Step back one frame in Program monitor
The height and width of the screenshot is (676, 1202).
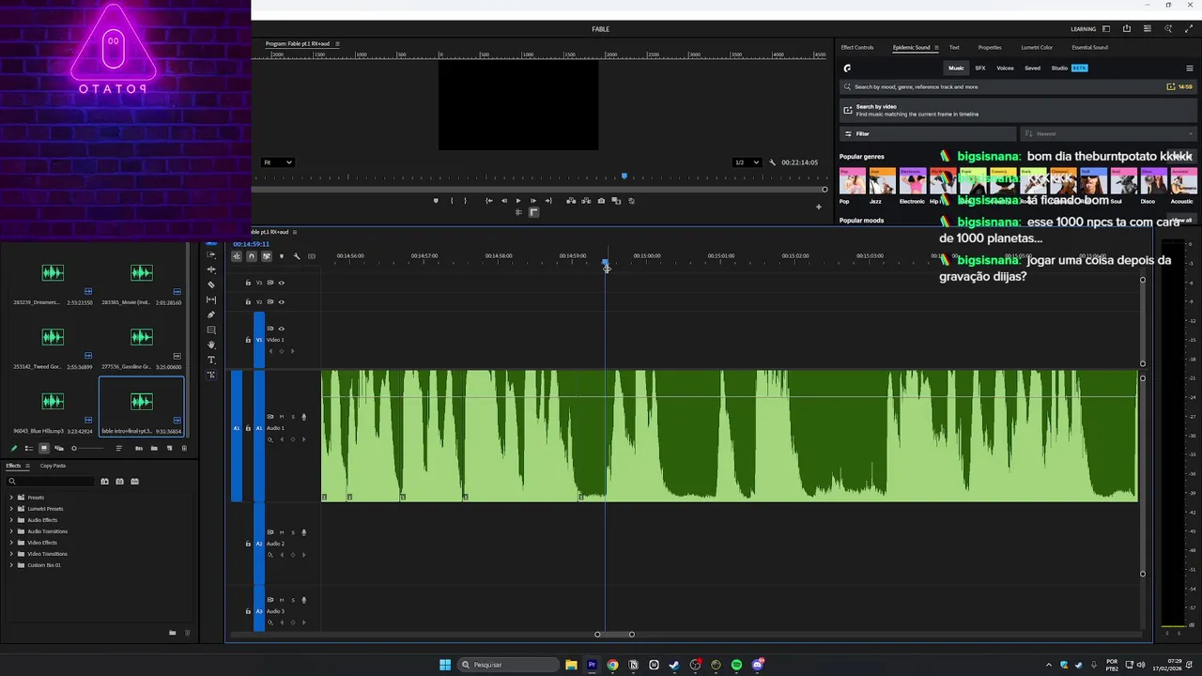(x=504, y=201)
